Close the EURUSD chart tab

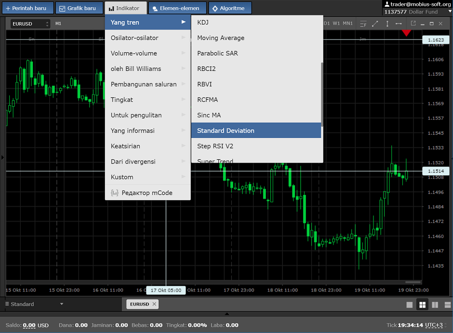pyautogui.click(x=154, y=304)
